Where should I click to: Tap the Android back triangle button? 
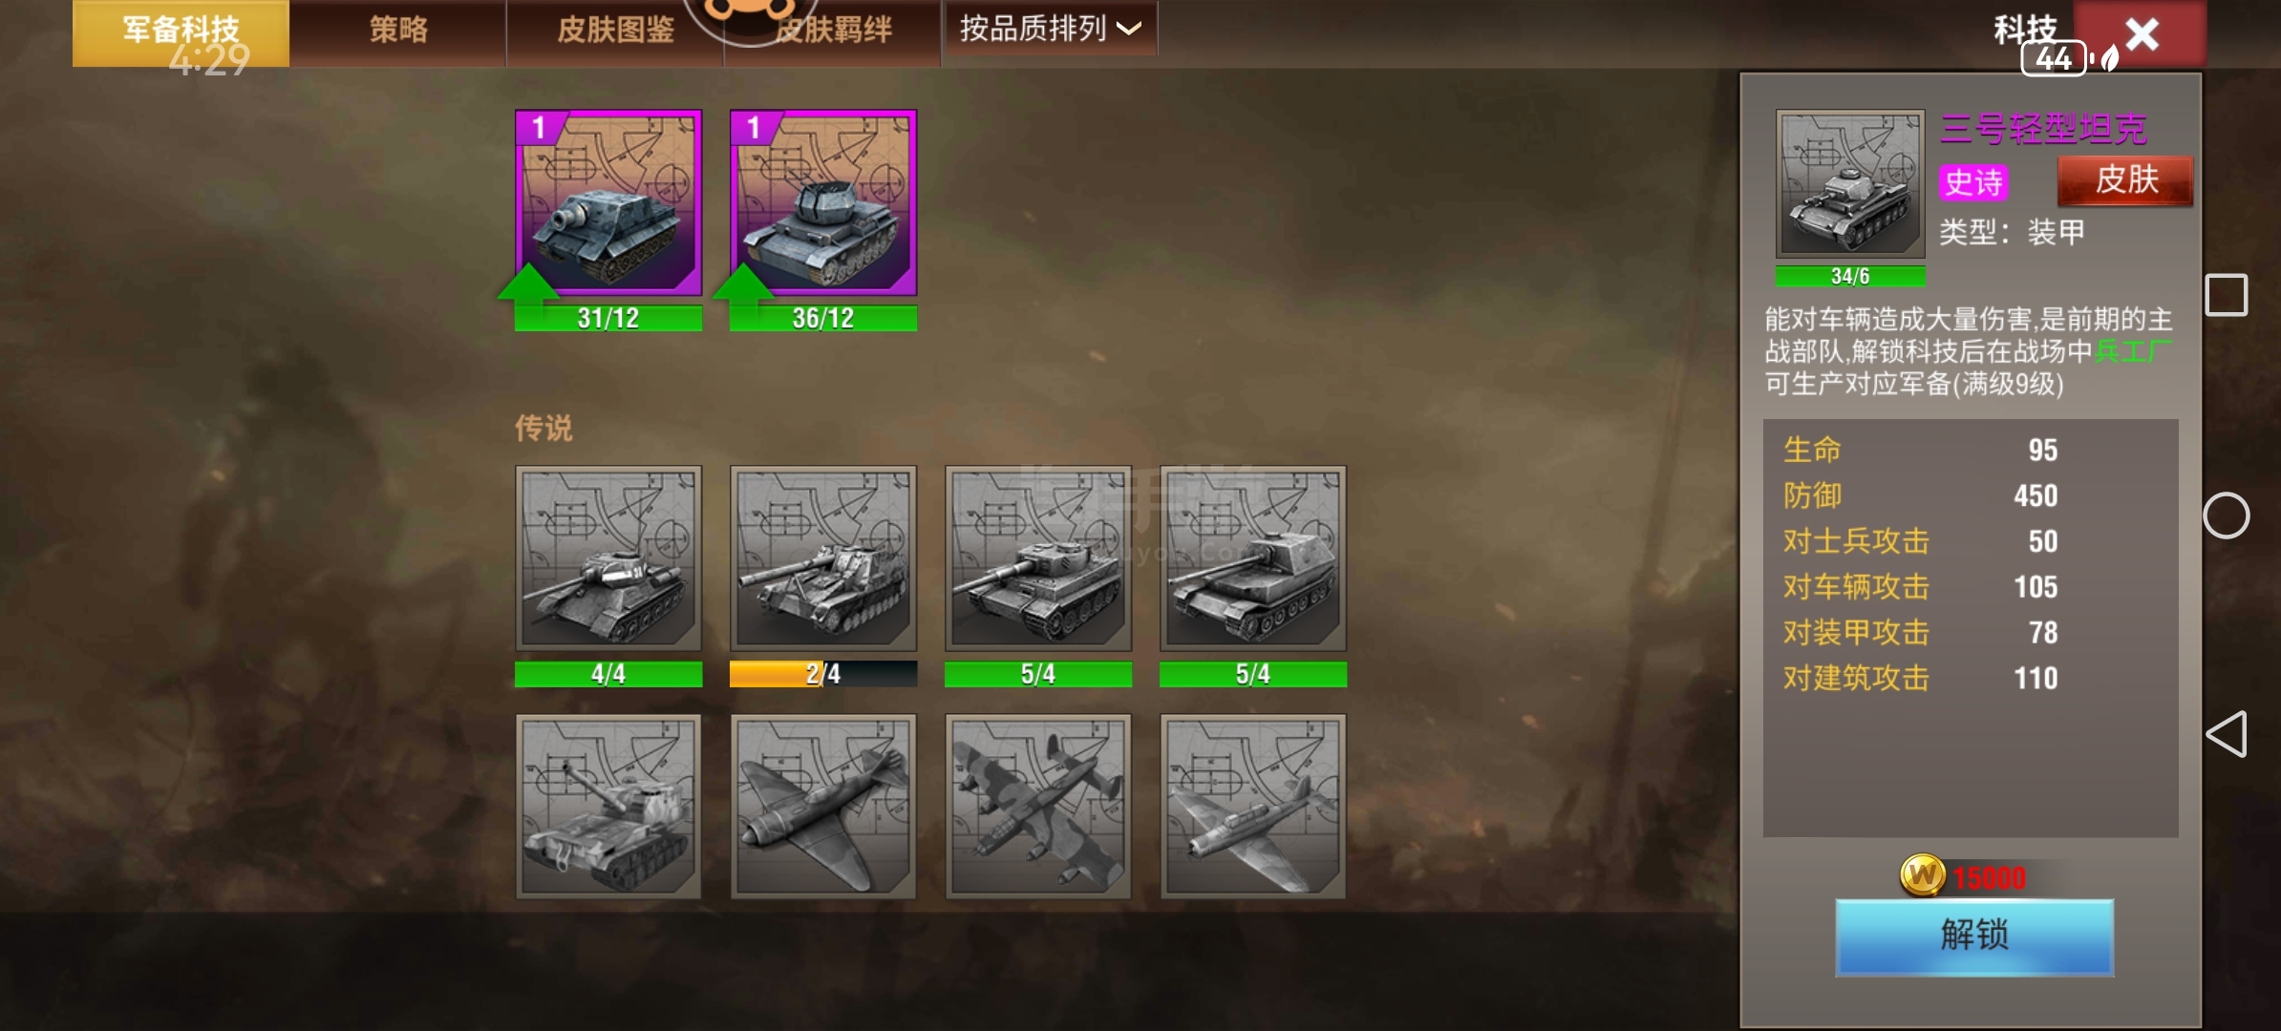pos(2227,734)
